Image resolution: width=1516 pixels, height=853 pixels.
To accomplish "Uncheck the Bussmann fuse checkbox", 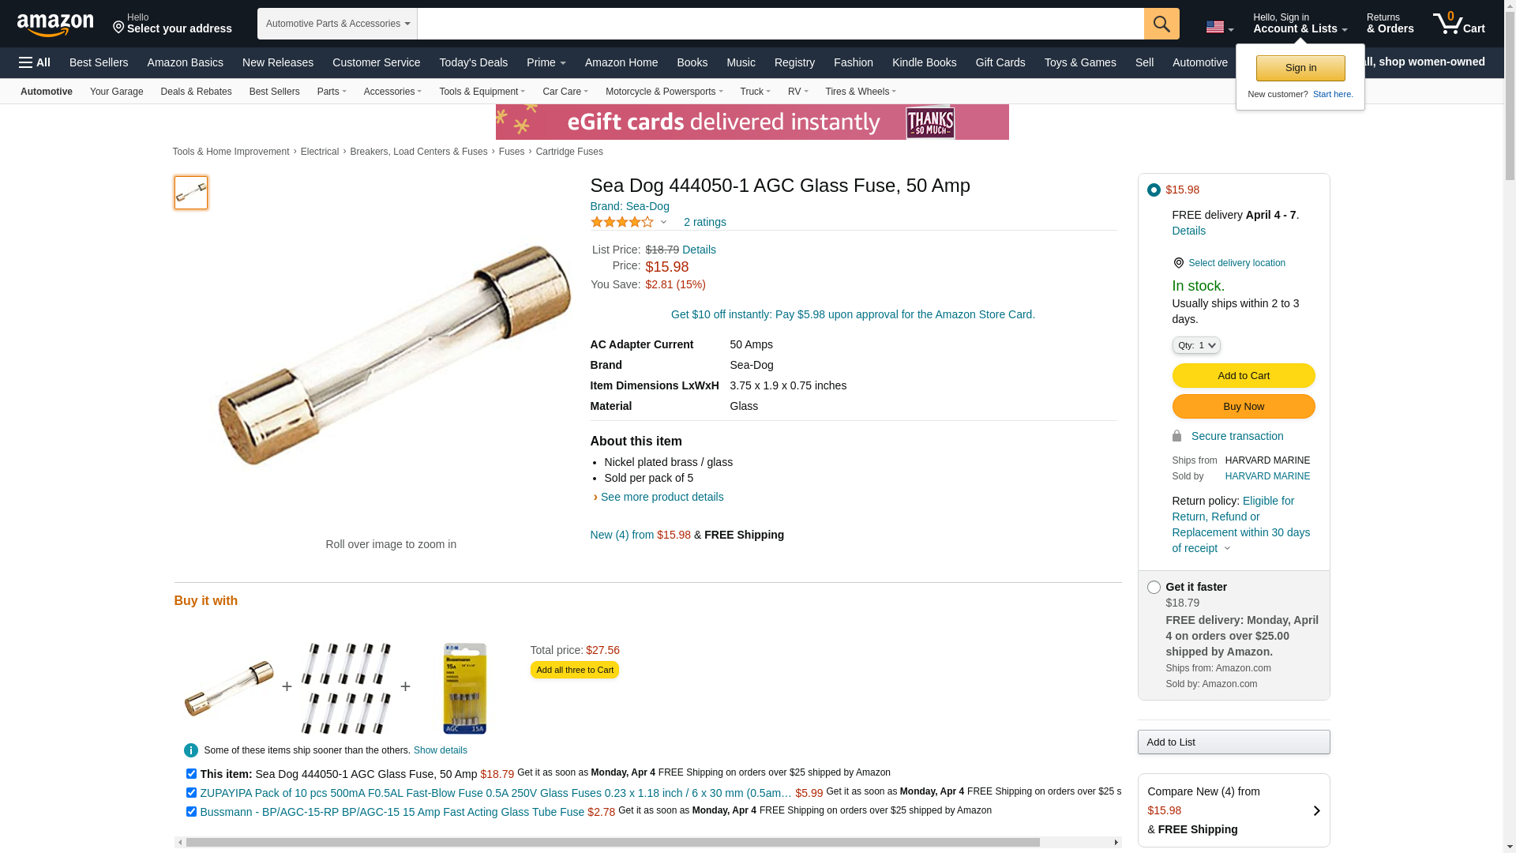I will (x=191, y=812).
